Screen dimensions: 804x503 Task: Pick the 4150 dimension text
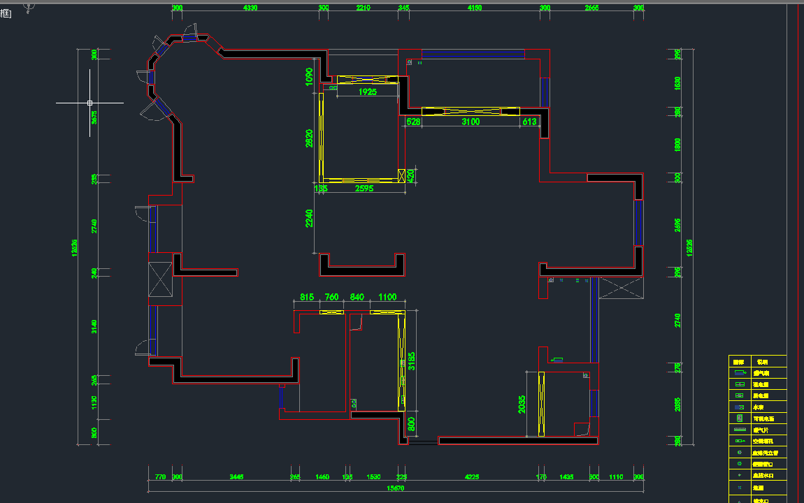pyautogui.click(x=474, y=8)
